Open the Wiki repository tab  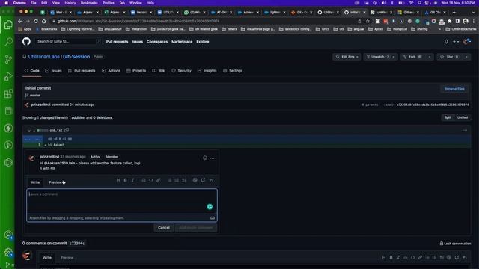(x=159, y=71)
